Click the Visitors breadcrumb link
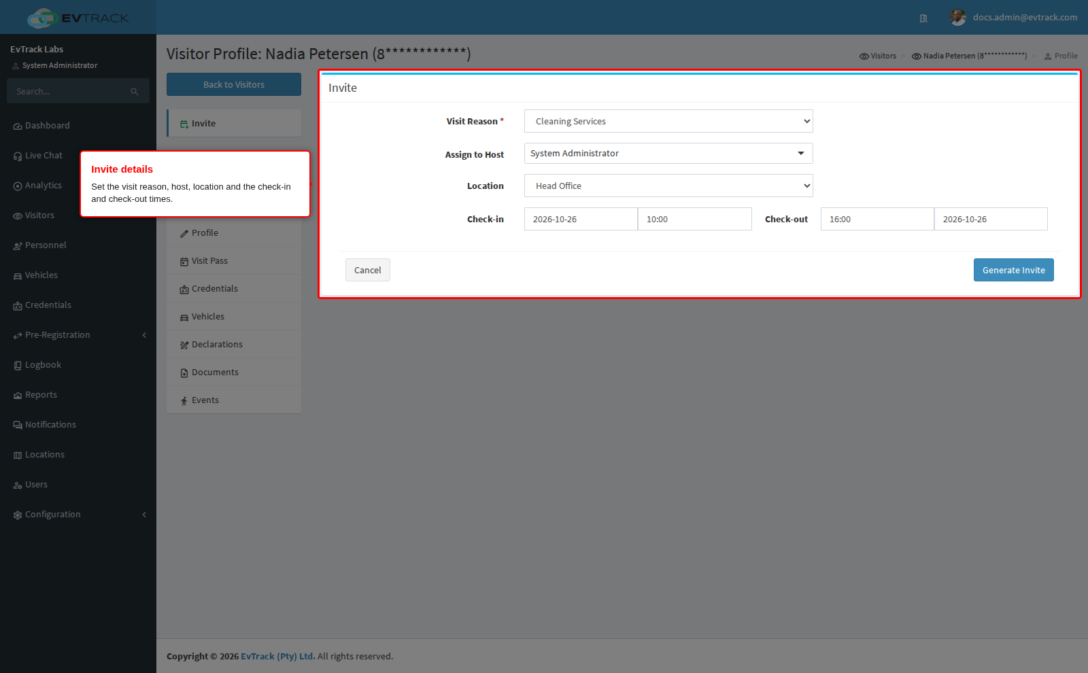Screen dimensions: 1088x673 point(878,56)
